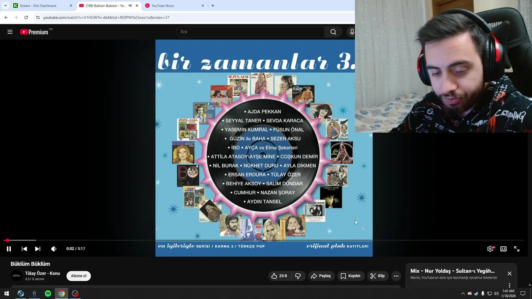The image size is (532, 299).
Task: Open the taskbar clock showing 1:42 AM
Action: tap(508, 294)
